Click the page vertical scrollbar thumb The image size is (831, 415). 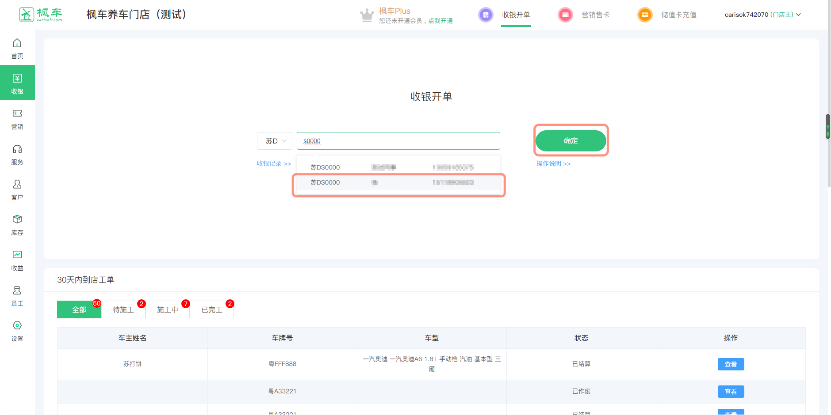(x=828, y=126)
